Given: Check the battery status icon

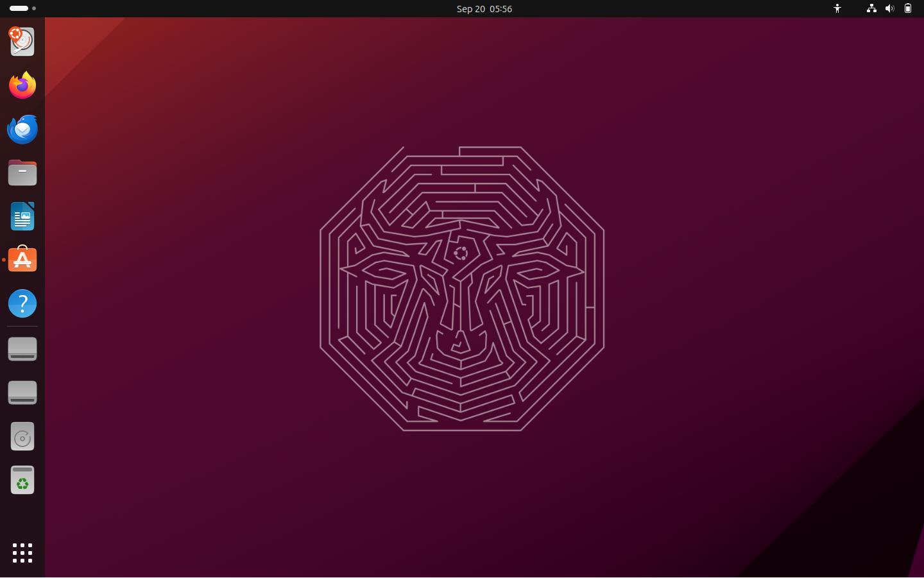Looking at the screenshot, I should pyautogui.click(x=908, y=8).
